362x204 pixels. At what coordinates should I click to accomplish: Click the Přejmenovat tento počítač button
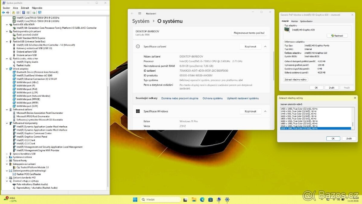pos(249,33)
